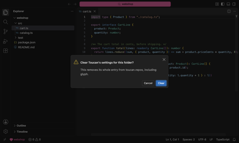Open catalog.ts in the file tree
The image size is (239, 143).
click(x=43, y=33)
